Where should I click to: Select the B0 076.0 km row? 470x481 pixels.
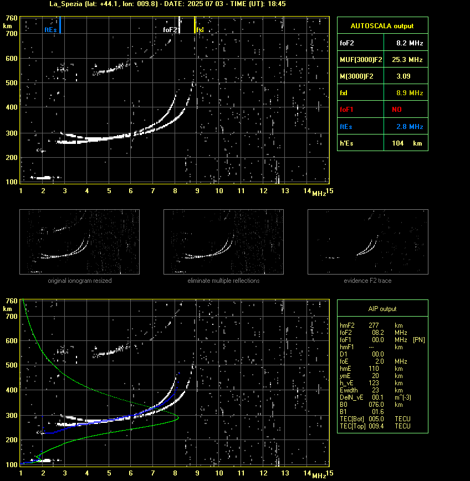coord(371,405)
